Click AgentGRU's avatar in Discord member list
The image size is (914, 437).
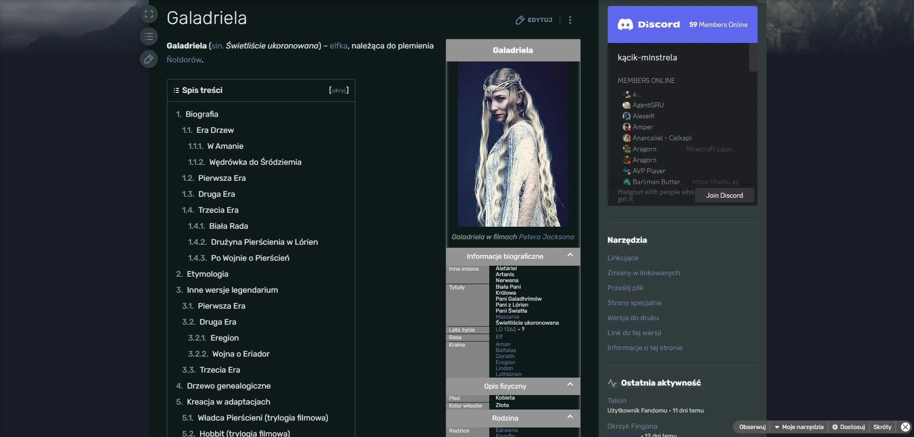pos(627,105)
